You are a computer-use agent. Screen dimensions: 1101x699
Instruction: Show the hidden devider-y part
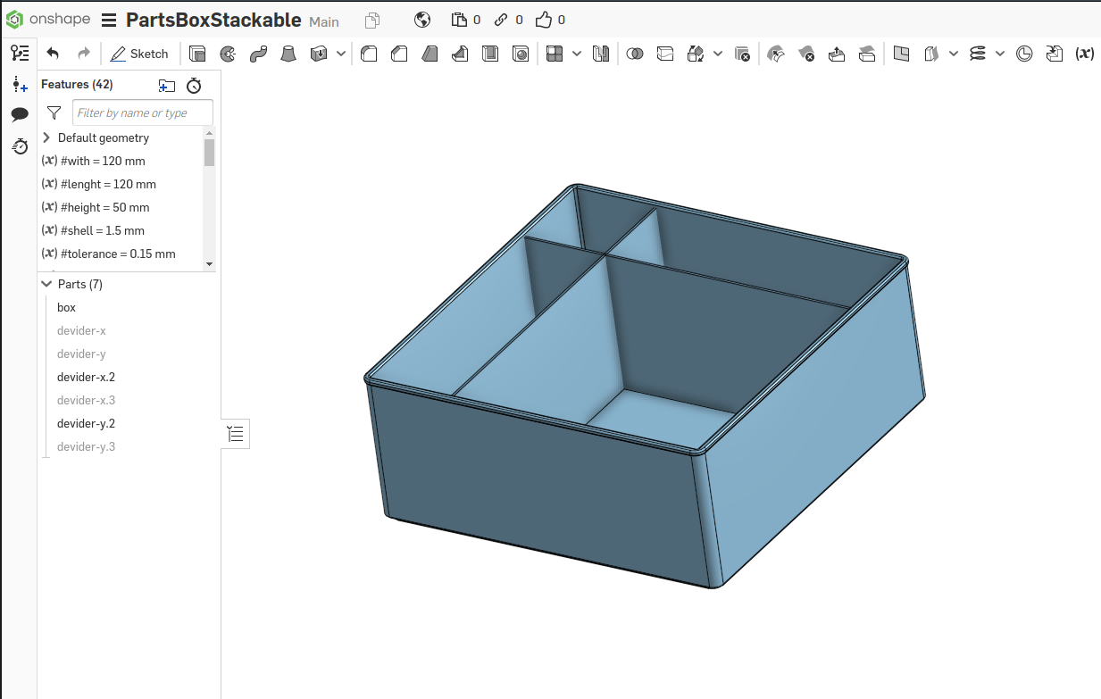point(81,354)
